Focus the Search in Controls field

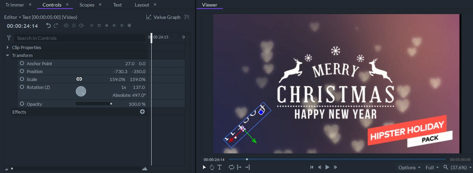tap(80, 38)
